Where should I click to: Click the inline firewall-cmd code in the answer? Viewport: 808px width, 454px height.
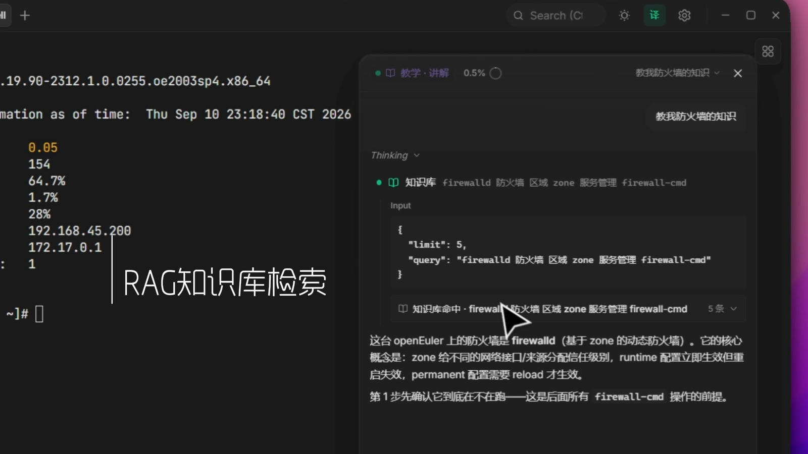tap(629, 397)
